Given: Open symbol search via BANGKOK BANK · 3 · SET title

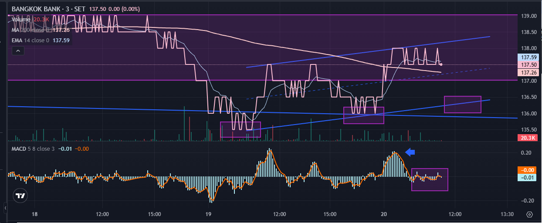Looking at the screenshot, I should click(x=49, y=9).
